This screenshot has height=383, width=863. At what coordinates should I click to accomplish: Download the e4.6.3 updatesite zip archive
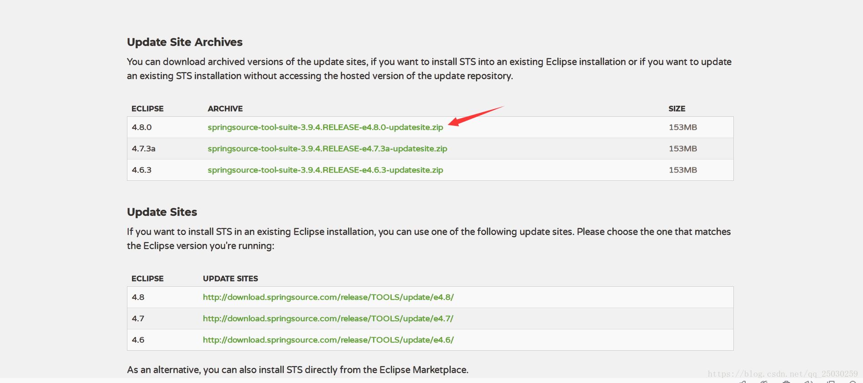[x=325, y=170]
